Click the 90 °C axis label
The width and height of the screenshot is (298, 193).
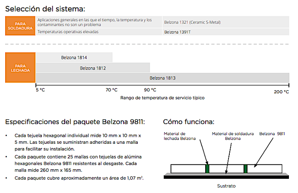click(x=150, y=90)
